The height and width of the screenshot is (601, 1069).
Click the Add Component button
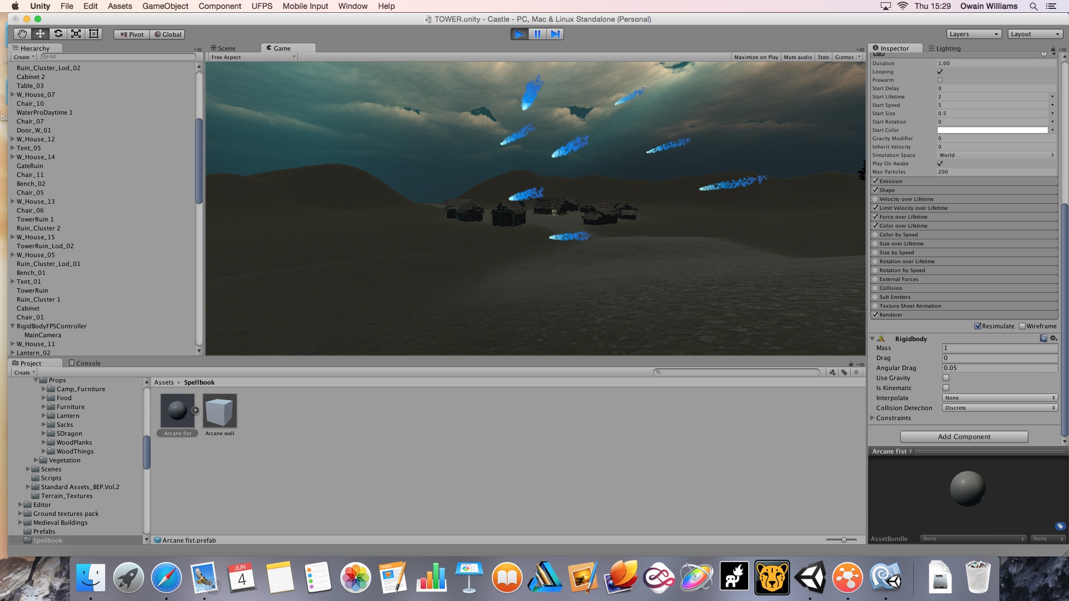[x=964, y=437]
